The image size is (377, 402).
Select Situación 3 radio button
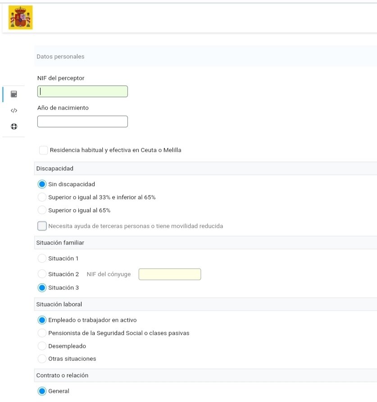pyautogui.click(x=42, y=288)
